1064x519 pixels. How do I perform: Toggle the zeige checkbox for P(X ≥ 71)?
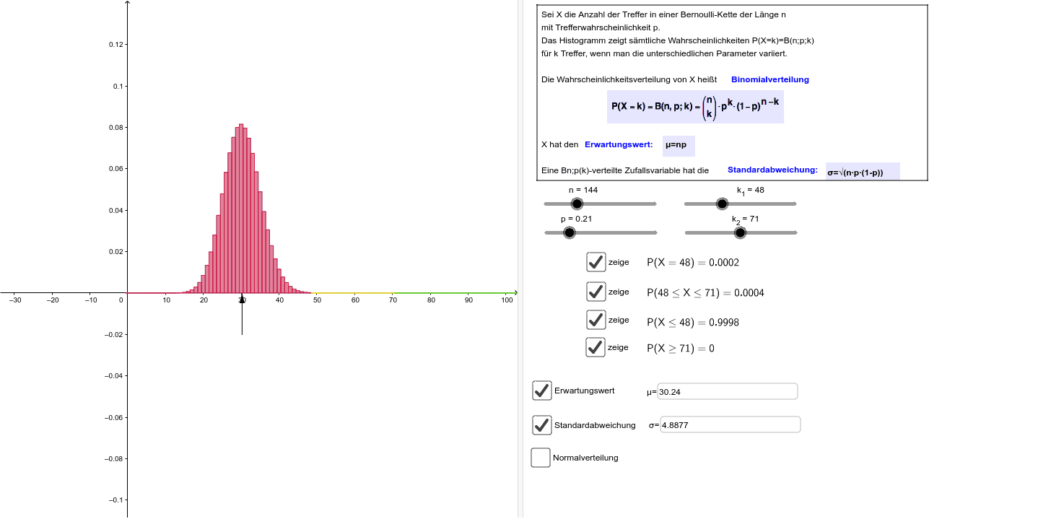point(596,347)
